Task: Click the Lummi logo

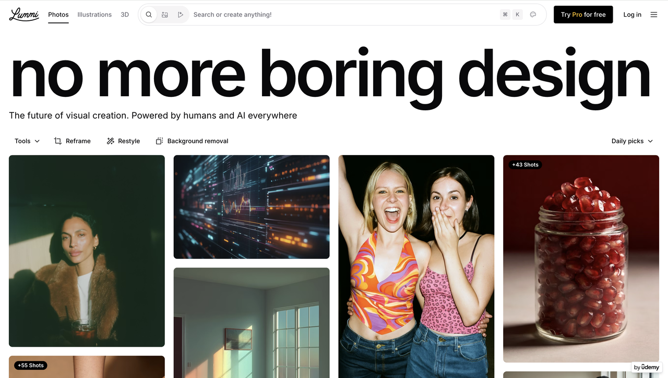Action: click(24, 15)
